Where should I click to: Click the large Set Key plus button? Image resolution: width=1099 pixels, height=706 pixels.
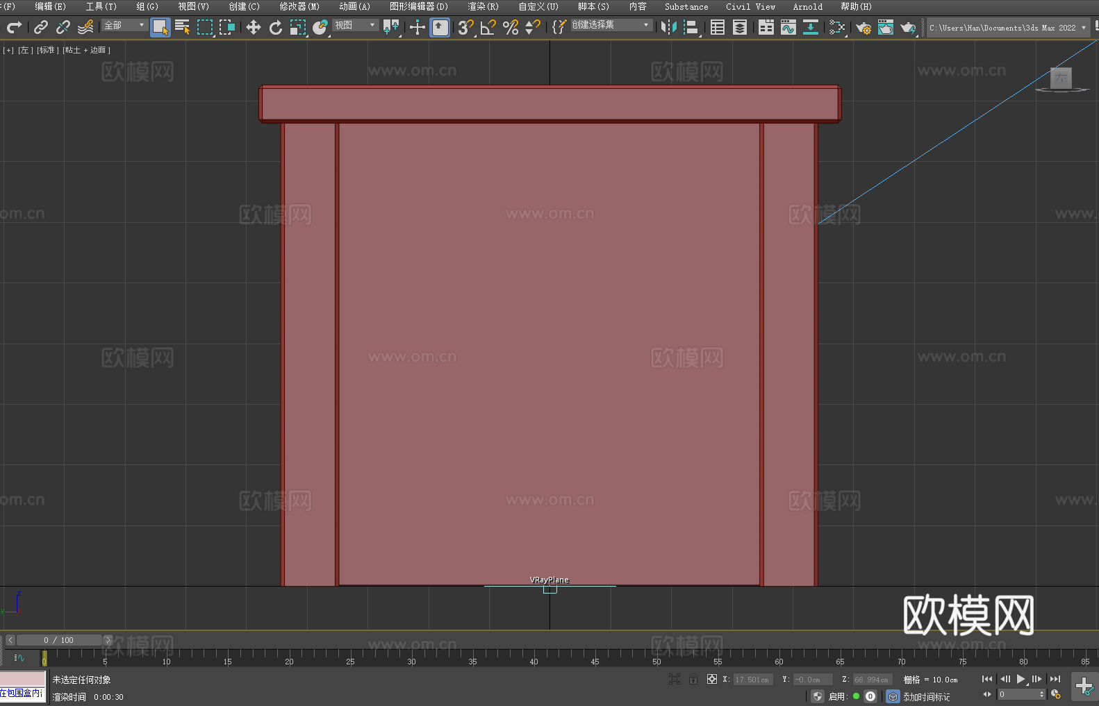point(1084,687)
